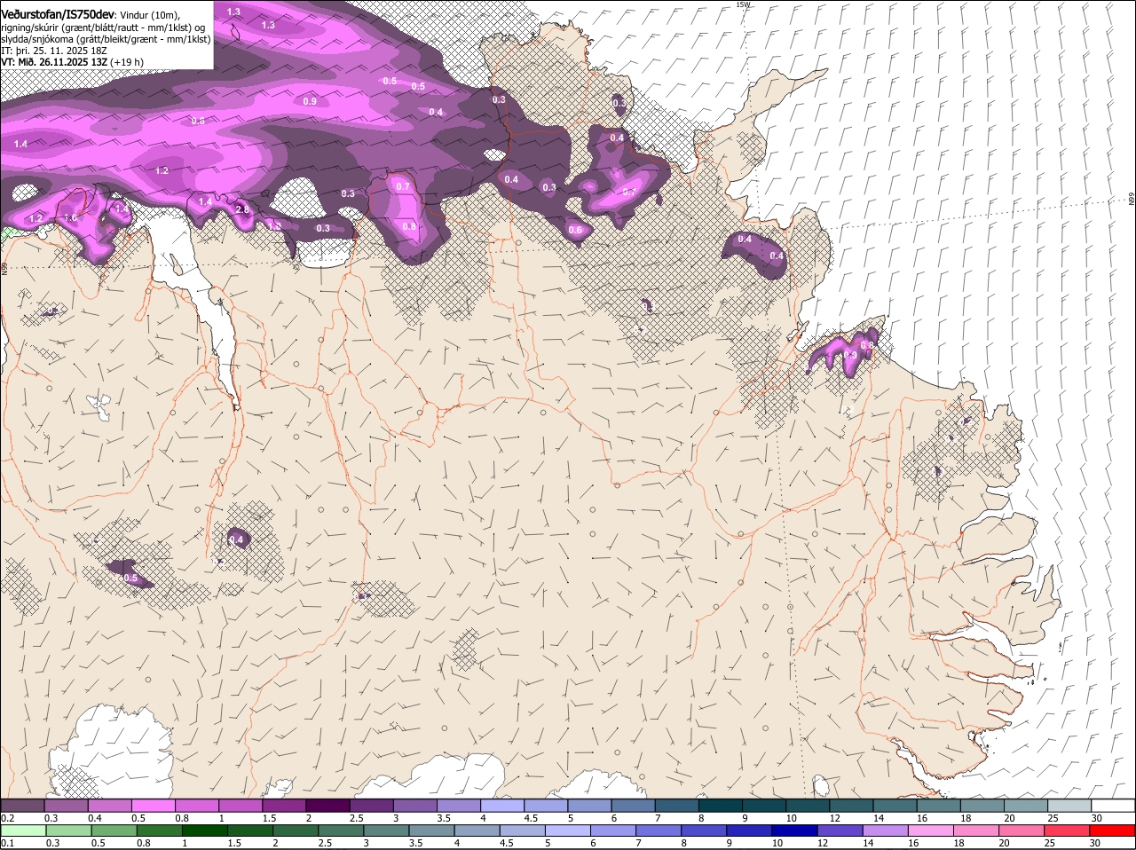Screen dimensions: 1136x850
Task: Click the 2.8 precipitation value on the map
Action: (x=243, y=209)
